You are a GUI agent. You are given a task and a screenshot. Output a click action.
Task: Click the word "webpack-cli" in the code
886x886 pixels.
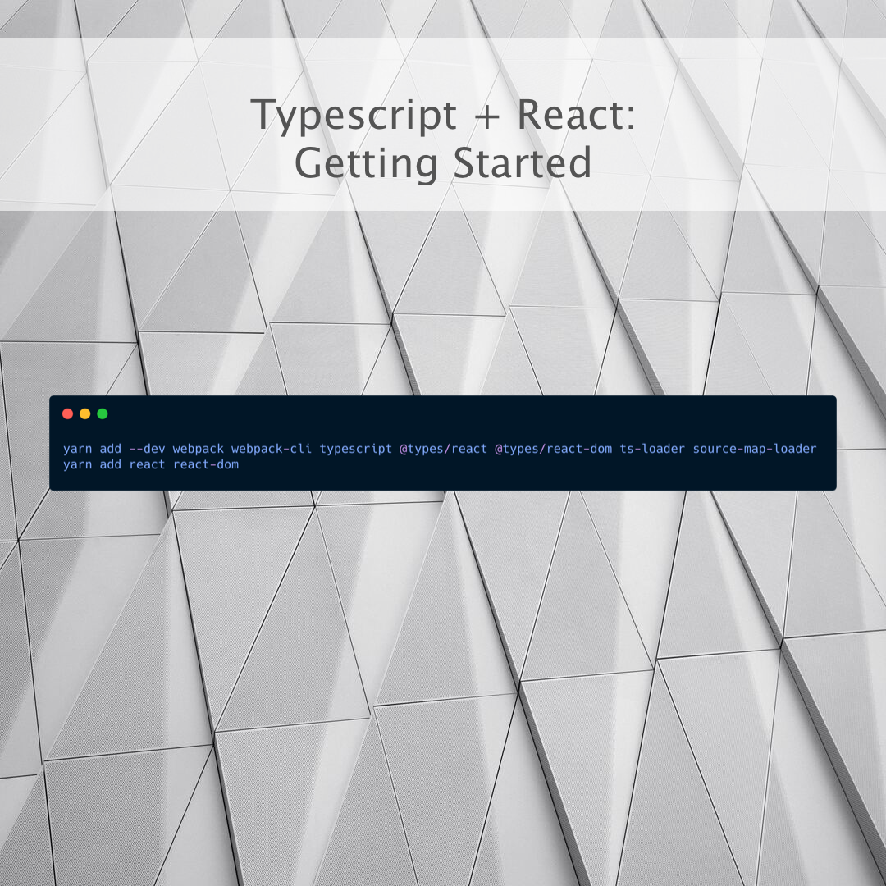coord(272,449)
